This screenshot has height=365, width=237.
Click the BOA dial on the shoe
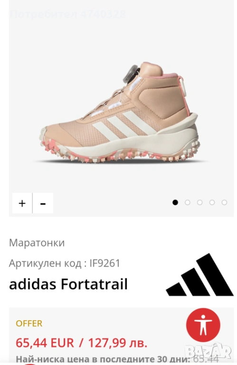click(131, 73)
